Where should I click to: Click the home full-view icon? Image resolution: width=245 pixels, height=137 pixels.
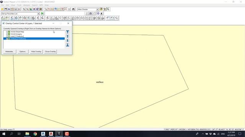(x=34, y=9)
